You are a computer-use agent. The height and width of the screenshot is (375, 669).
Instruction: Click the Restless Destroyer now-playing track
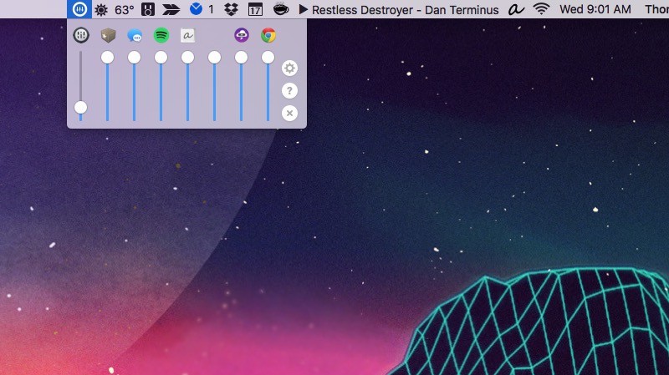tap(405, 10)
